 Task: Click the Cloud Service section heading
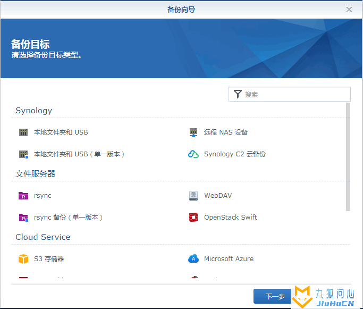43,237
